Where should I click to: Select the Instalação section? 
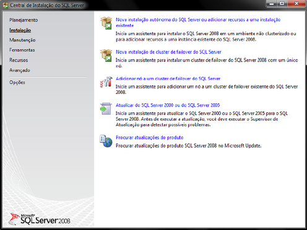click(x=20, y=30)
